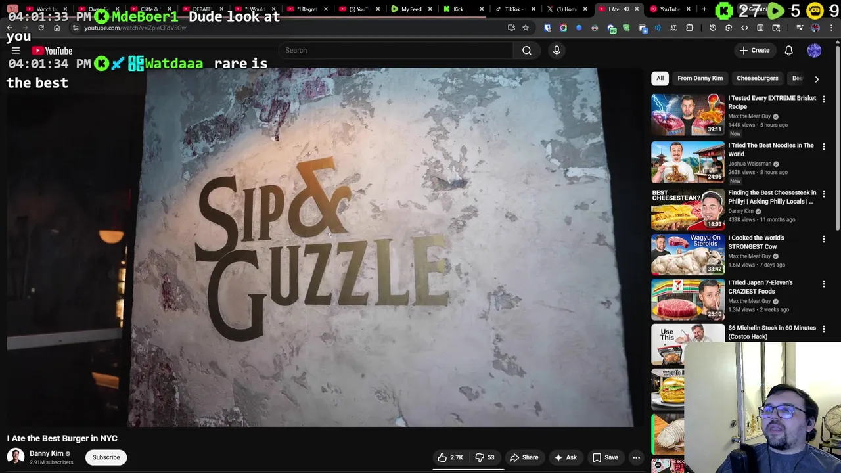Open 'I Tried The Best Noodles' title
The width and height of the screenshot is (841, 473).
pyautogui.click(x=771, y=149)
